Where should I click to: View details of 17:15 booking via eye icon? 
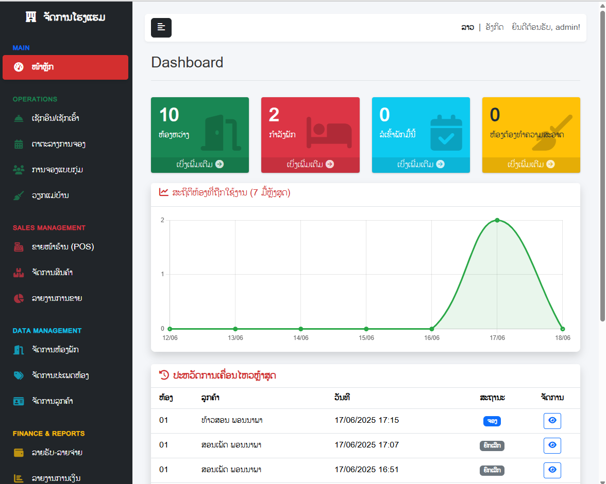click(552, 421)
